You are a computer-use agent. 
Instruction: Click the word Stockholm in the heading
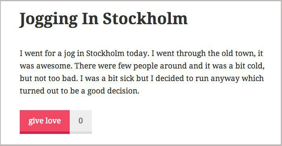145,19
